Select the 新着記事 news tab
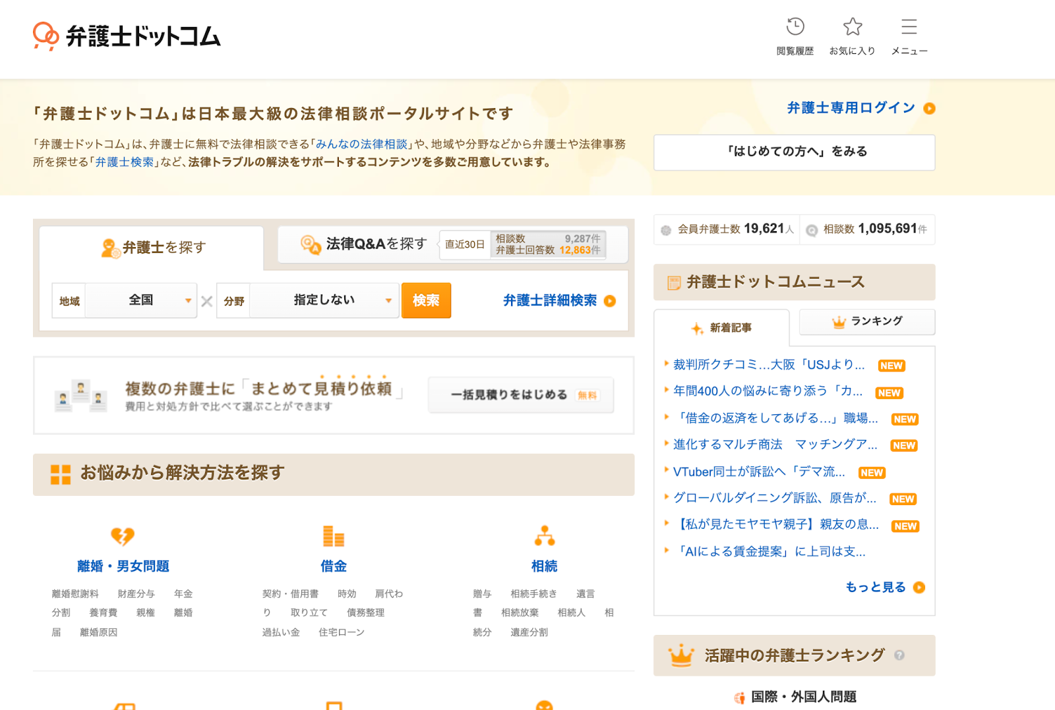The height and width of the screenshot is (710, 1055). (x=721, y=327)
